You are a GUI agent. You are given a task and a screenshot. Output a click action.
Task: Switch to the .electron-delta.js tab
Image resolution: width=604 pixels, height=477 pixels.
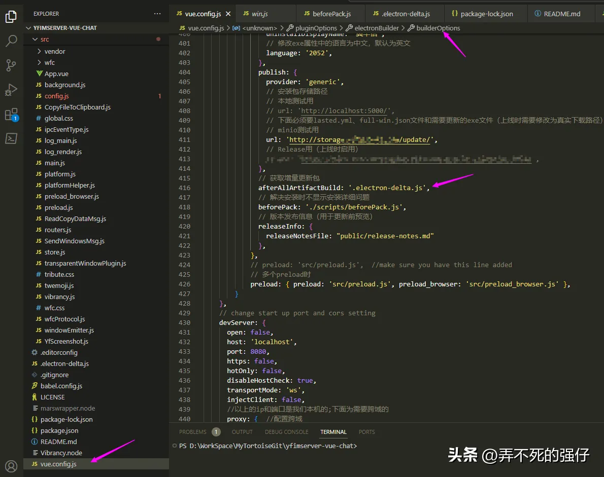tap(401, 14)
